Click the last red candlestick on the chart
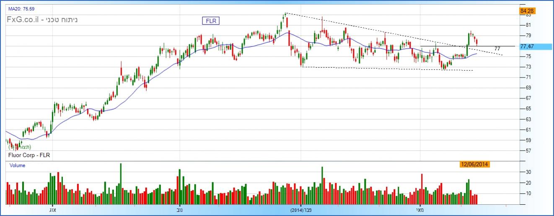The width and height of the screenshot is (554, 216). (x=476, y=42)
